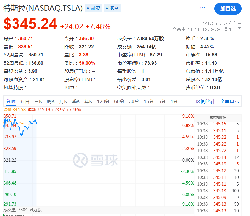Switch to the 日K daily candlestick tab

(x=38, y=101)
